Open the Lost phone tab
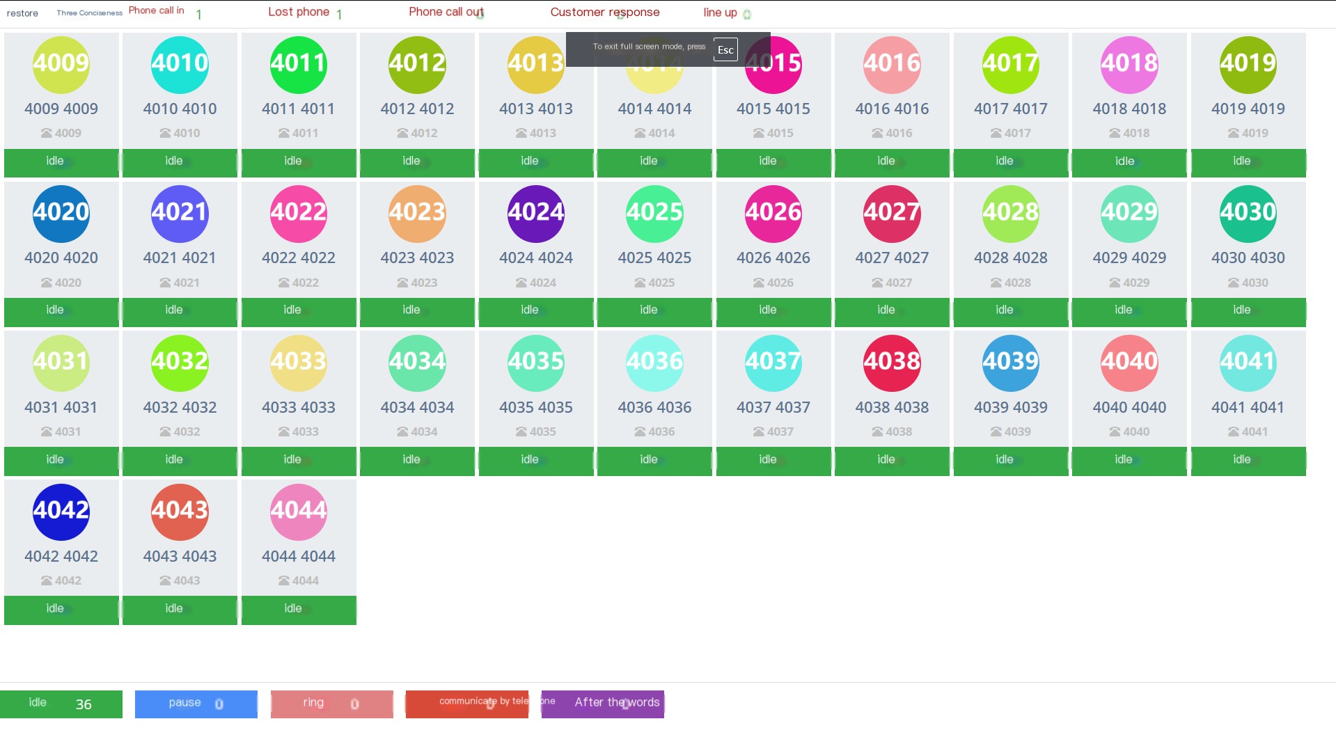The width and height of the screenshot is (1336, 751). click(x=299, y=12)
